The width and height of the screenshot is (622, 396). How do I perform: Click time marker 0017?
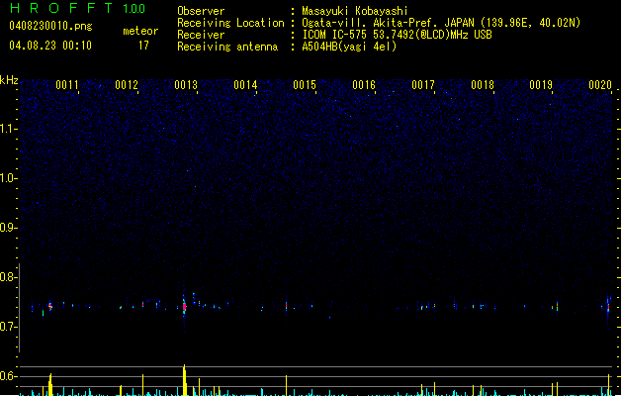423,85
